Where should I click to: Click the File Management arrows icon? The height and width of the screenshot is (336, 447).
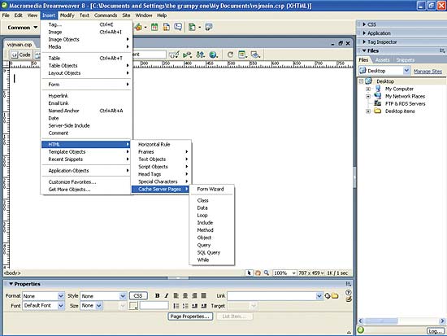201,55
